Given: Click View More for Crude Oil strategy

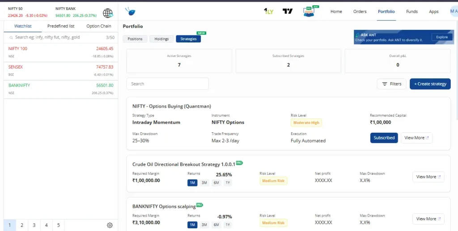Looking at the screenshot, I should (428, 177).
